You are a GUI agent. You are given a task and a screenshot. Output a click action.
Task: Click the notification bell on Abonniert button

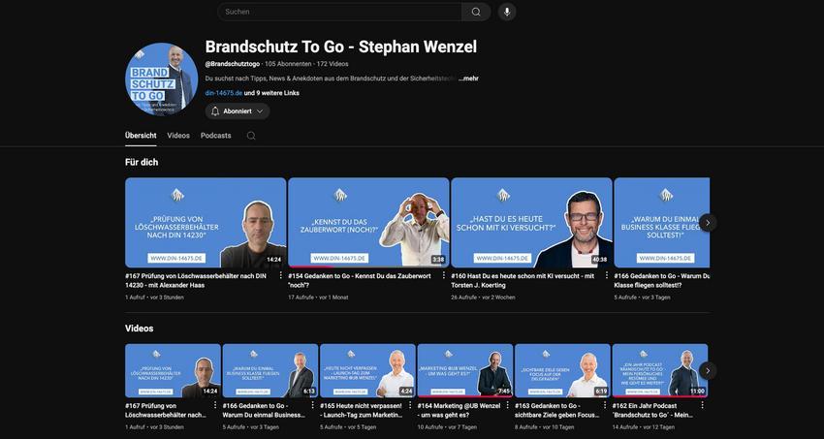tap(215, 111)
